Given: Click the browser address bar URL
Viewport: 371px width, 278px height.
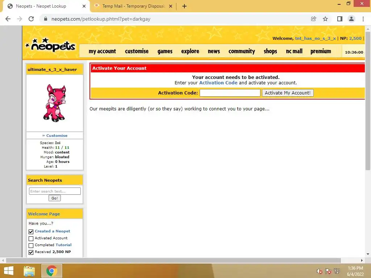Looking at the screenshot, I should point(101,19).
